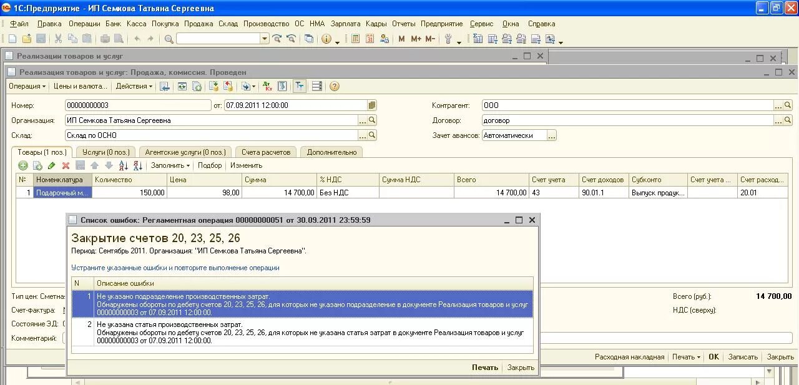The image size is (799, 385).
Task: Select error row 2 'Не указана статья производственных затрат'
Action: tap(302, 333)
